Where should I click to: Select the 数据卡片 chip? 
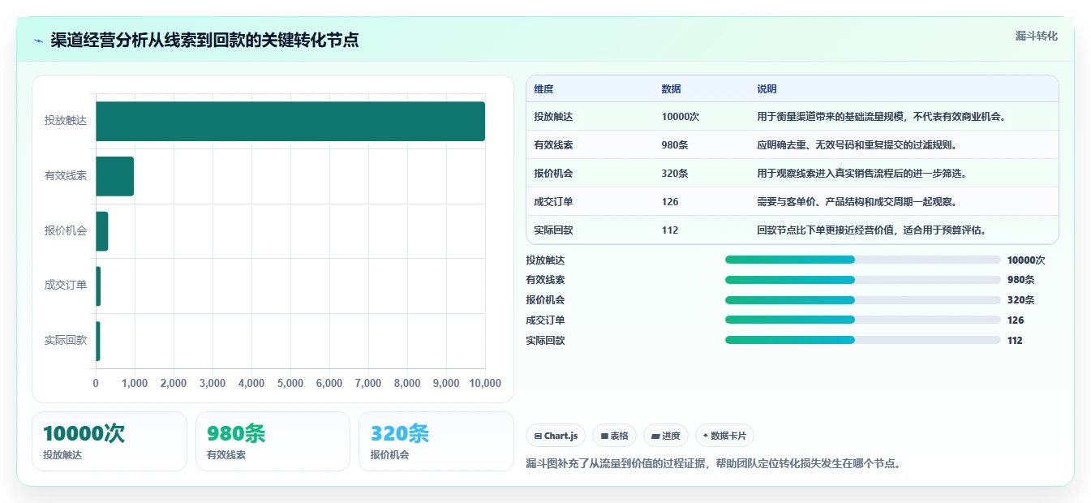pos(724,436)
